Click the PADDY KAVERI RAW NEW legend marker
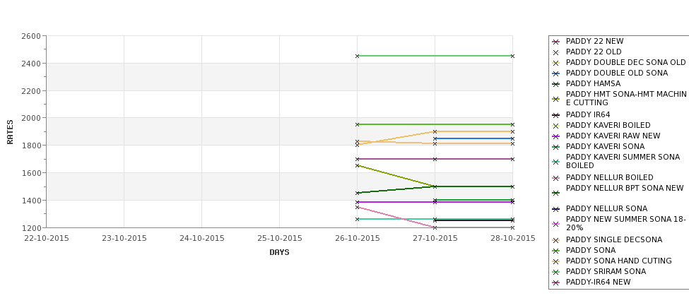689x303 pixels. pos(556,136)
